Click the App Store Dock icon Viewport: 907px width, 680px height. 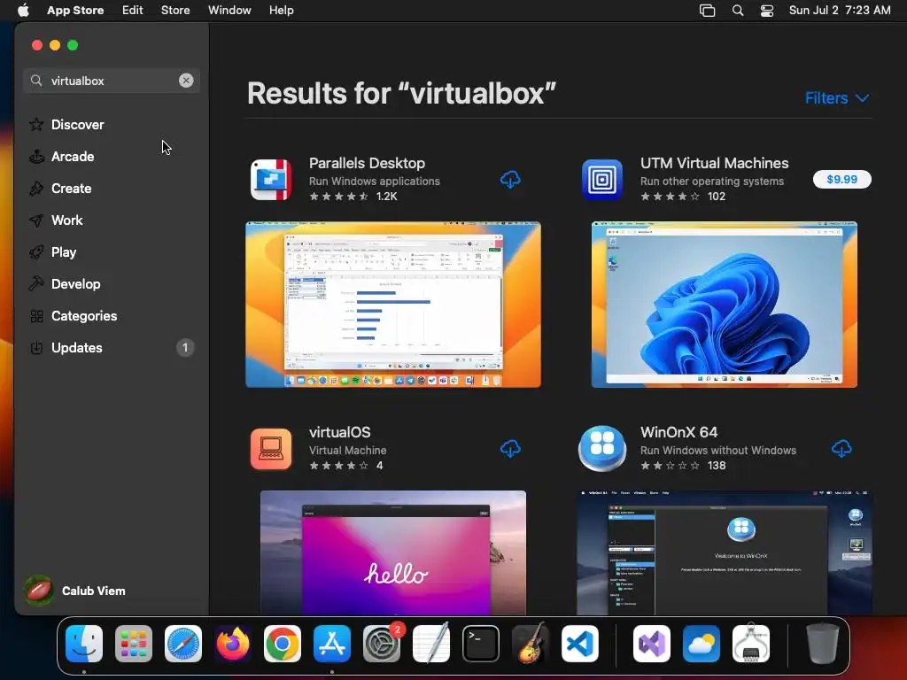(332, 644)
